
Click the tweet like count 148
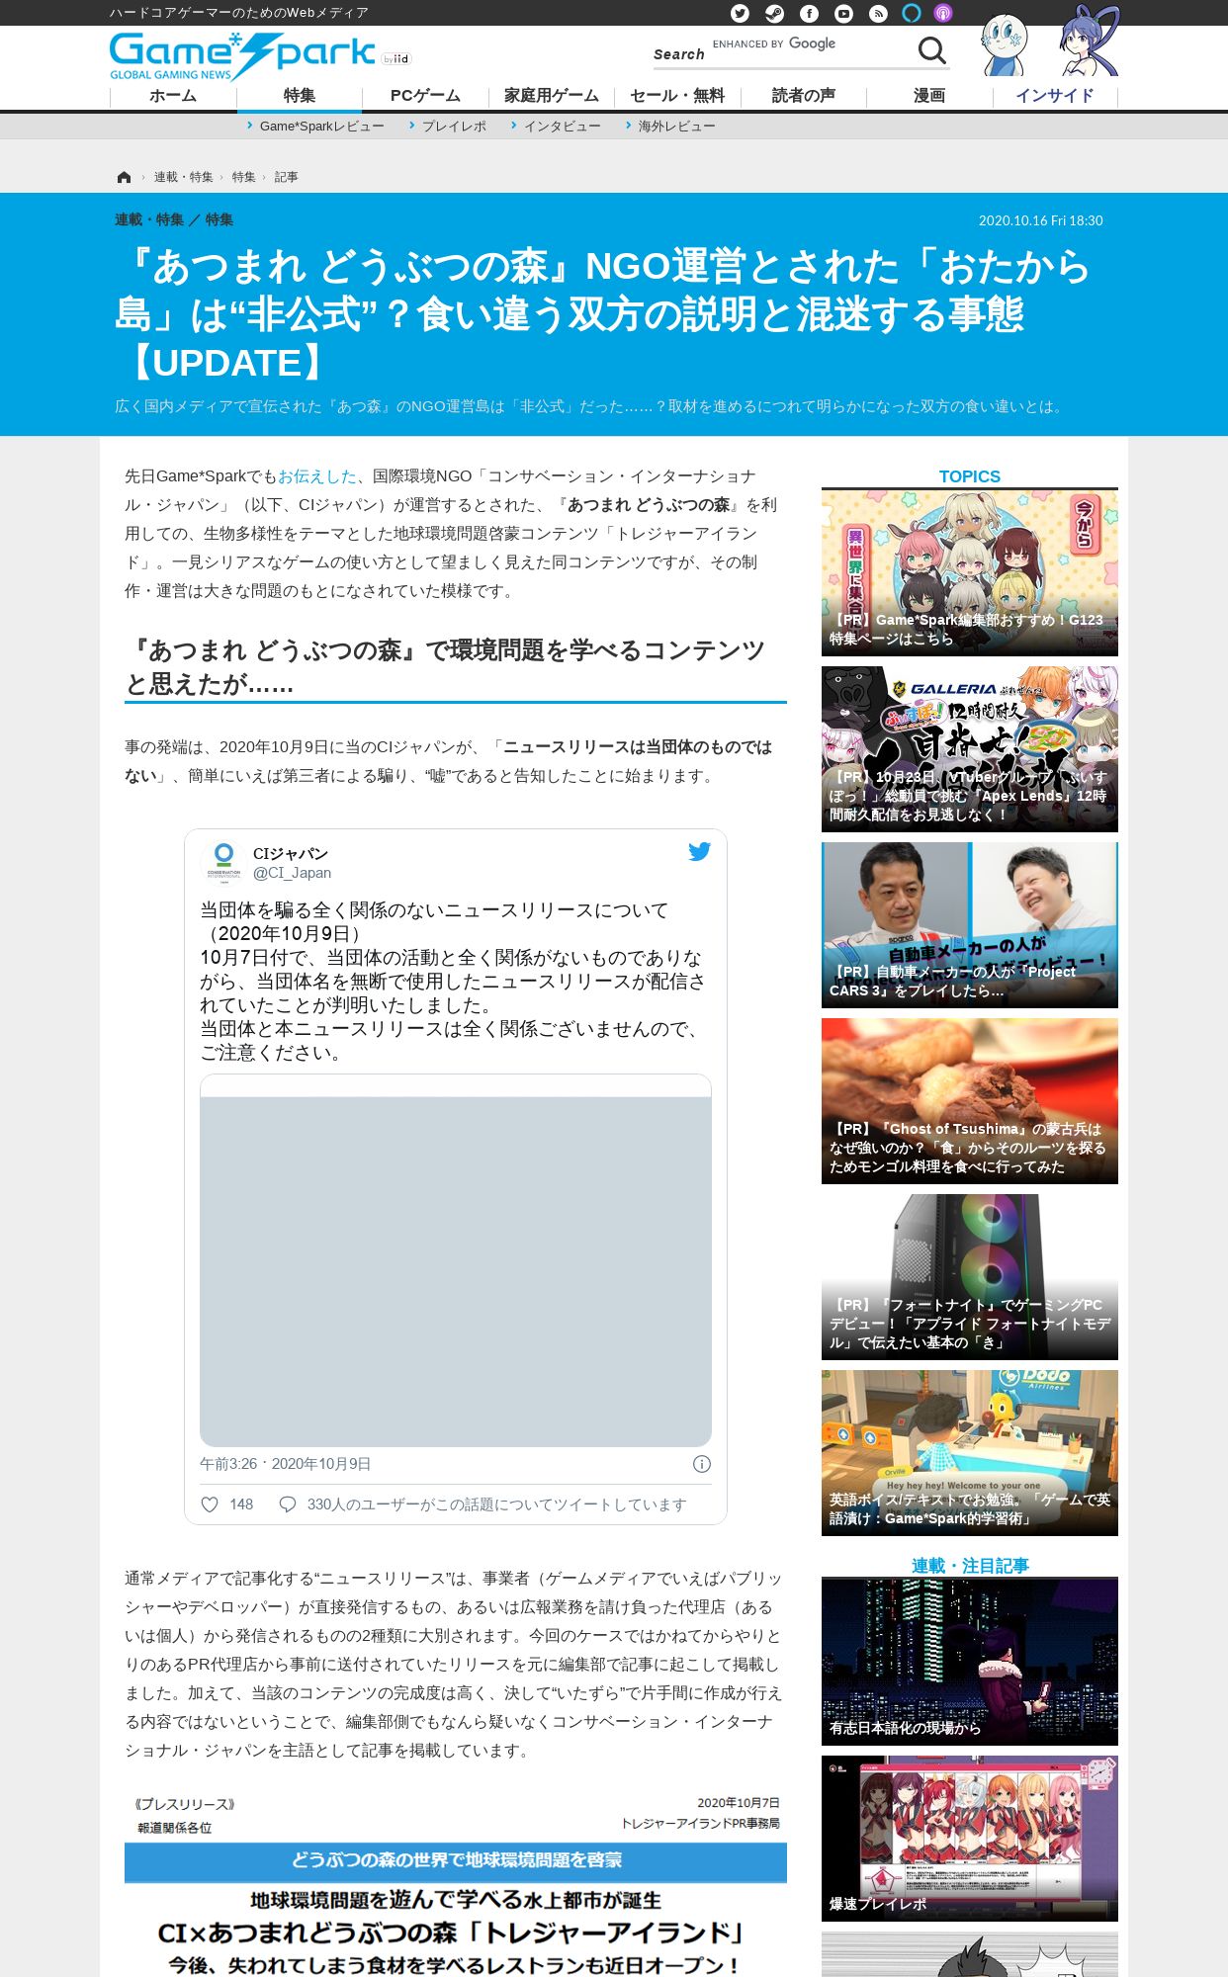(x=241, y=1504)
